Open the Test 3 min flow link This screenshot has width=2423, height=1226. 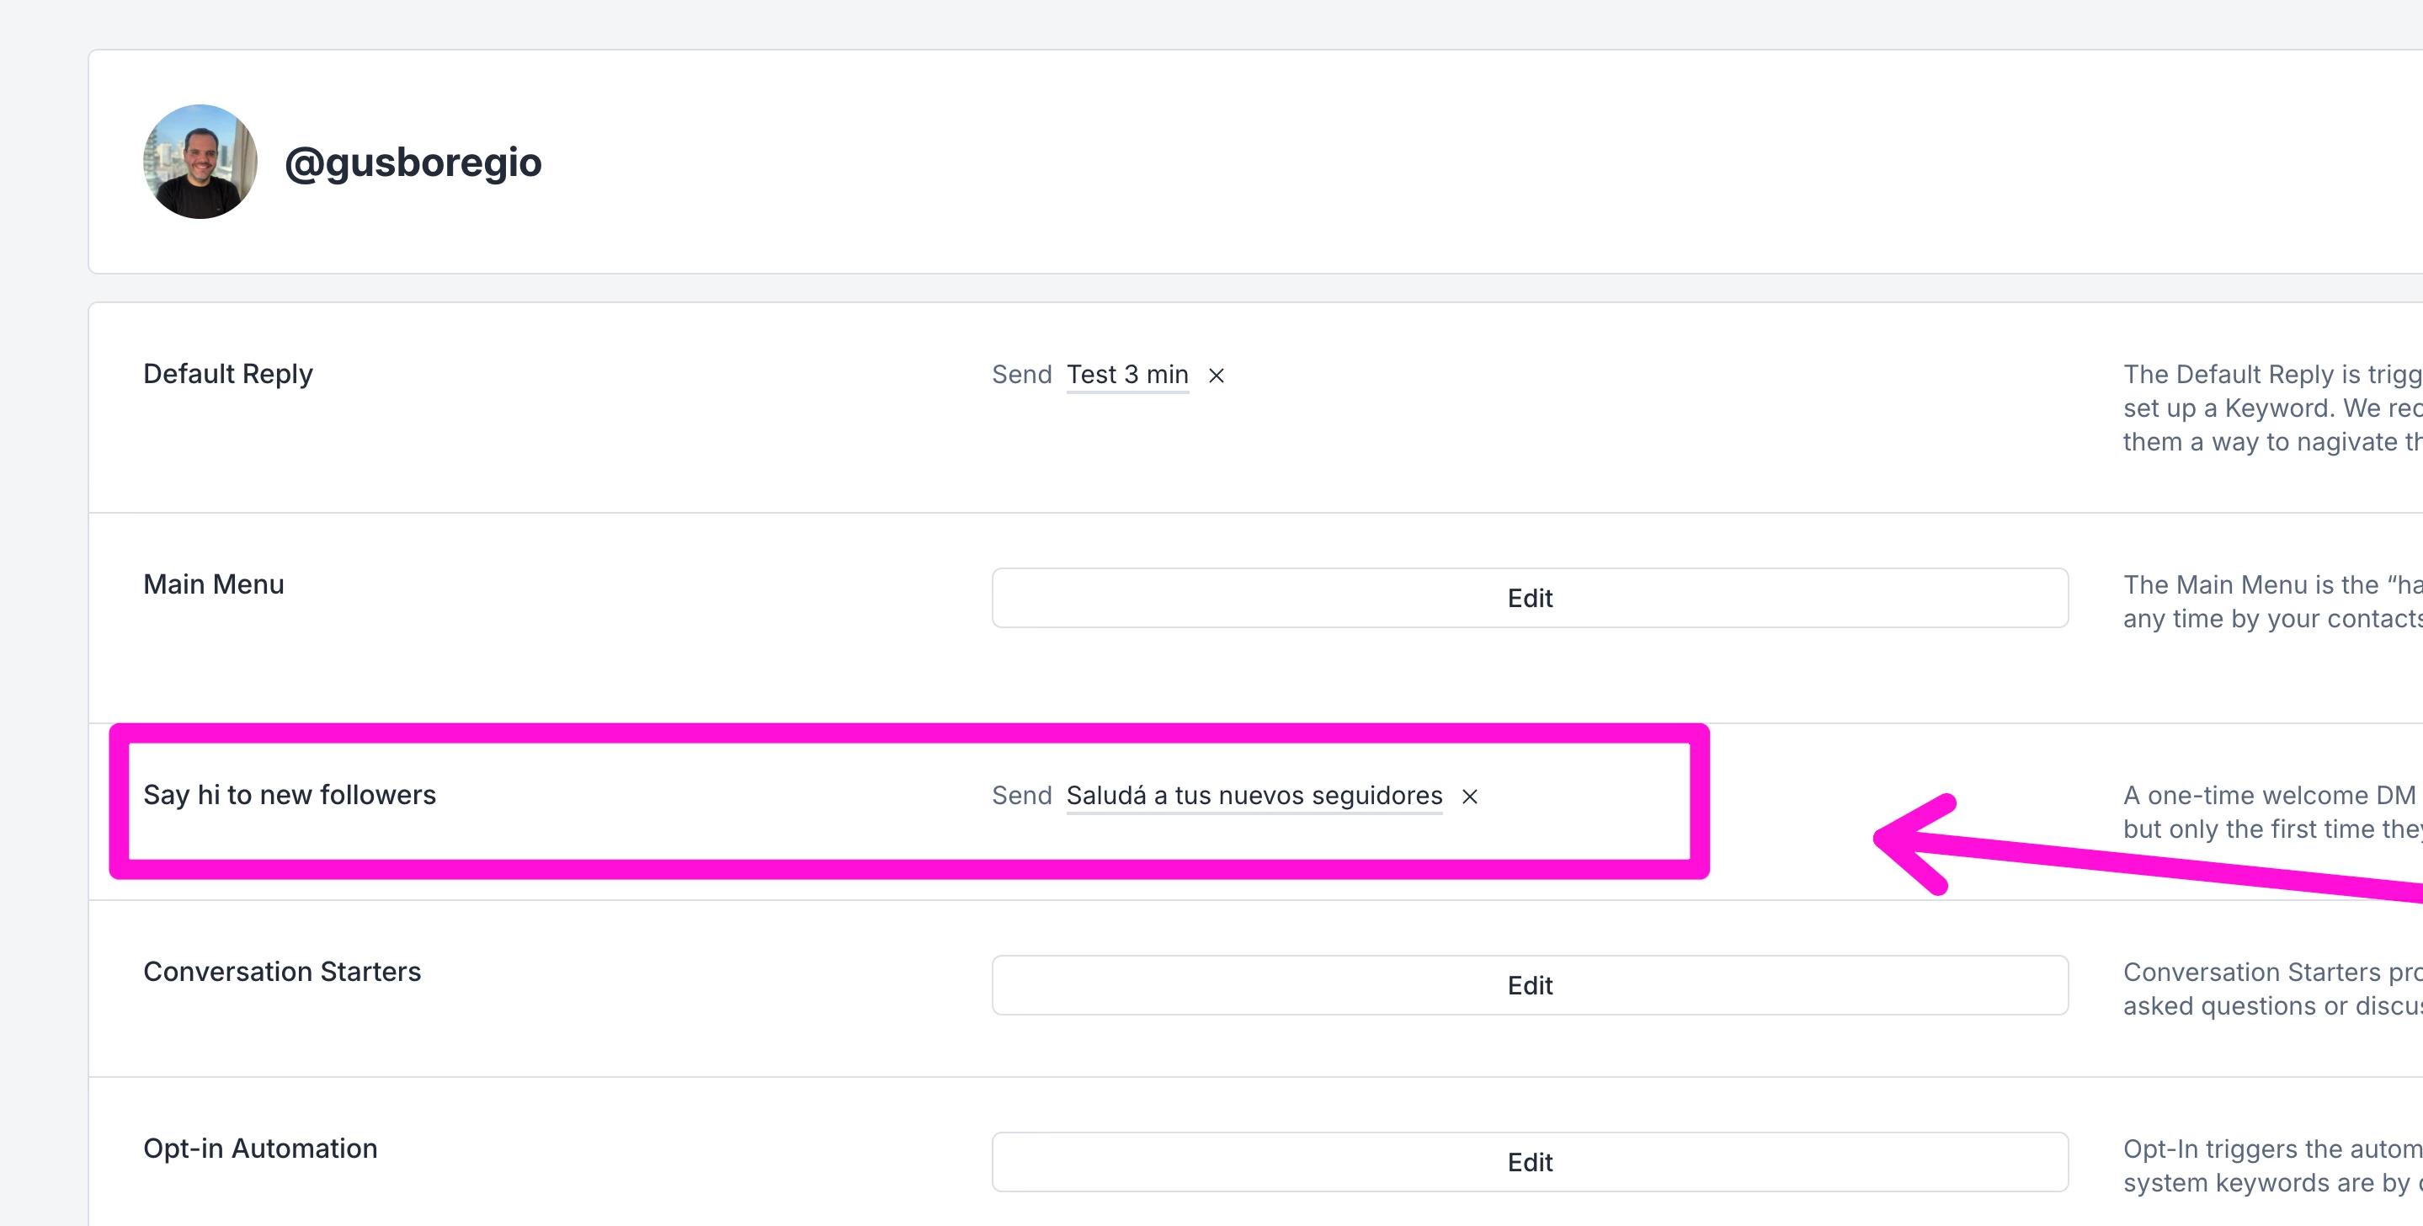pyautogui.click(x=1126, y=375)
